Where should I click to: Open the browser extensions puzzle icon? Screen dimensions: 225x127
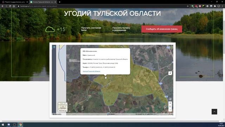[x=215, y=6]
